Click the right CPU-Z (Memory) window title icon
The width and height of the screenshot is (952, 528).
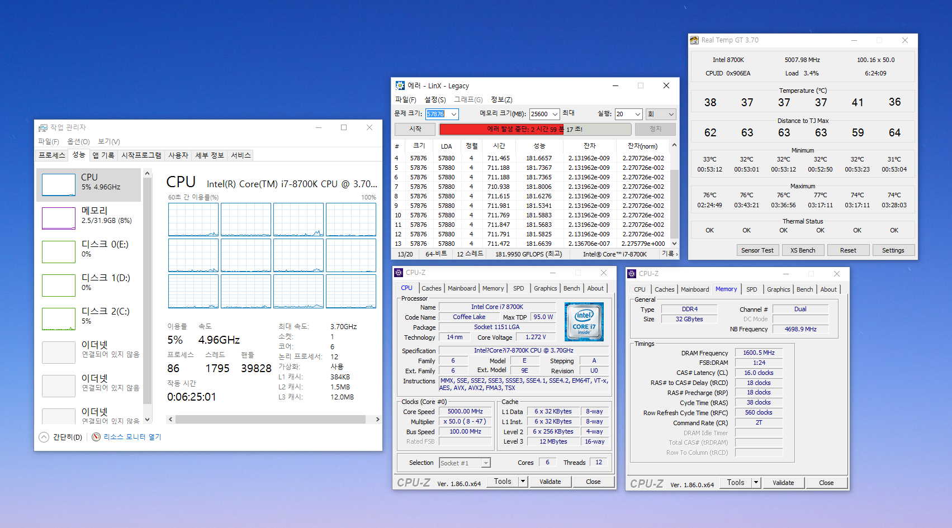tap(632, 274)
